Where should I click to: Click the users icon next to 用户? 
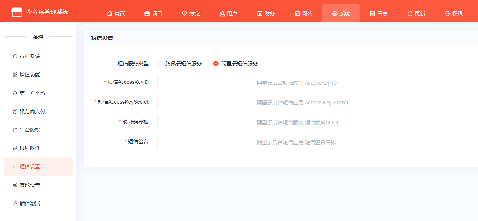pos(222,14)
